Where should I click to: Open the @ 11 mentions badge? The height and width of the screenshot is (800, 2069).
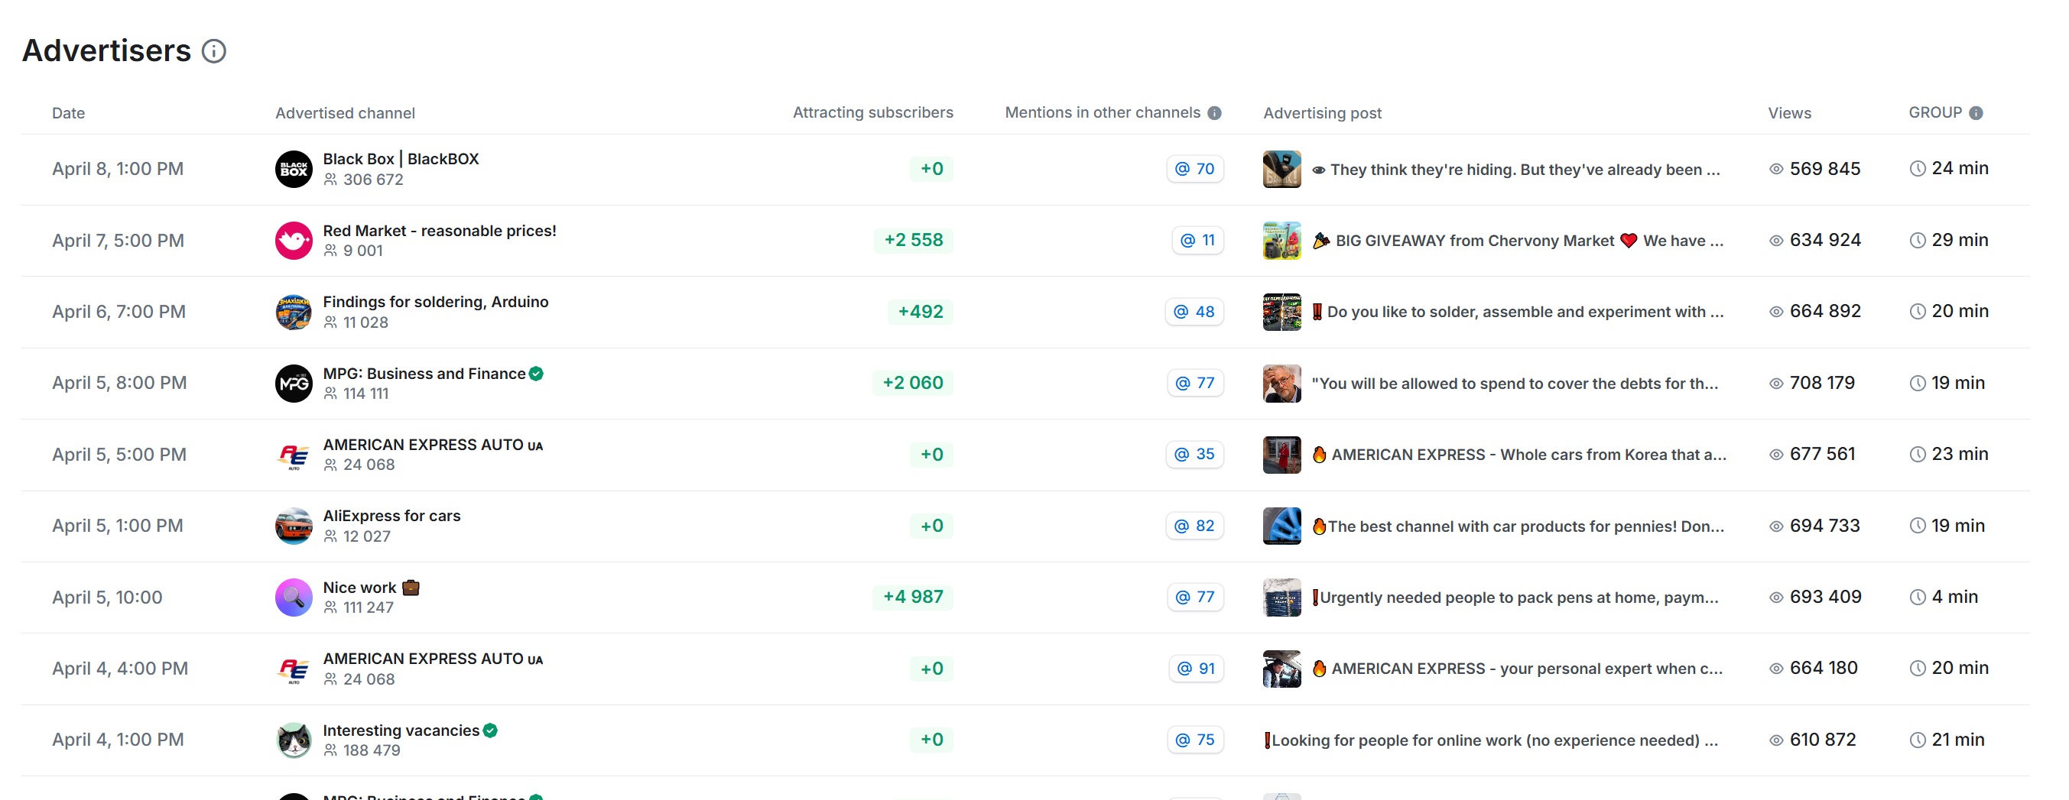click(1197, 241)
